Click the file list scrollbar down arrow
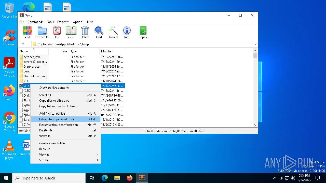Viewport: 326px width, 183px height. coord(255,125)
